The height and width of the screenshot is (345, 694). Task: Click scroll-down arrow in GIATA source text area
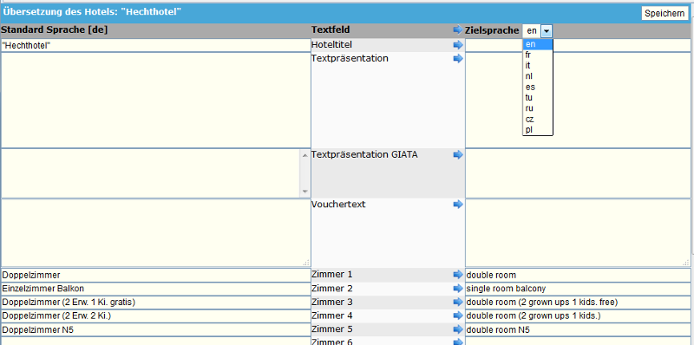[304, 192]
